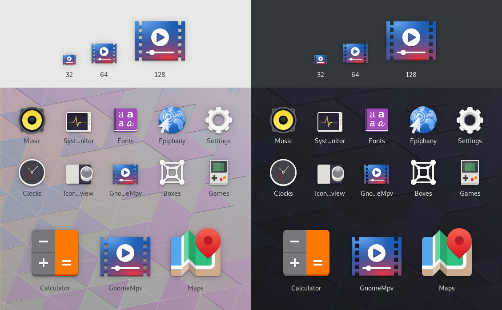
Task: Click the large Maps icon in the light panel
Action: (x=196, y=253)
